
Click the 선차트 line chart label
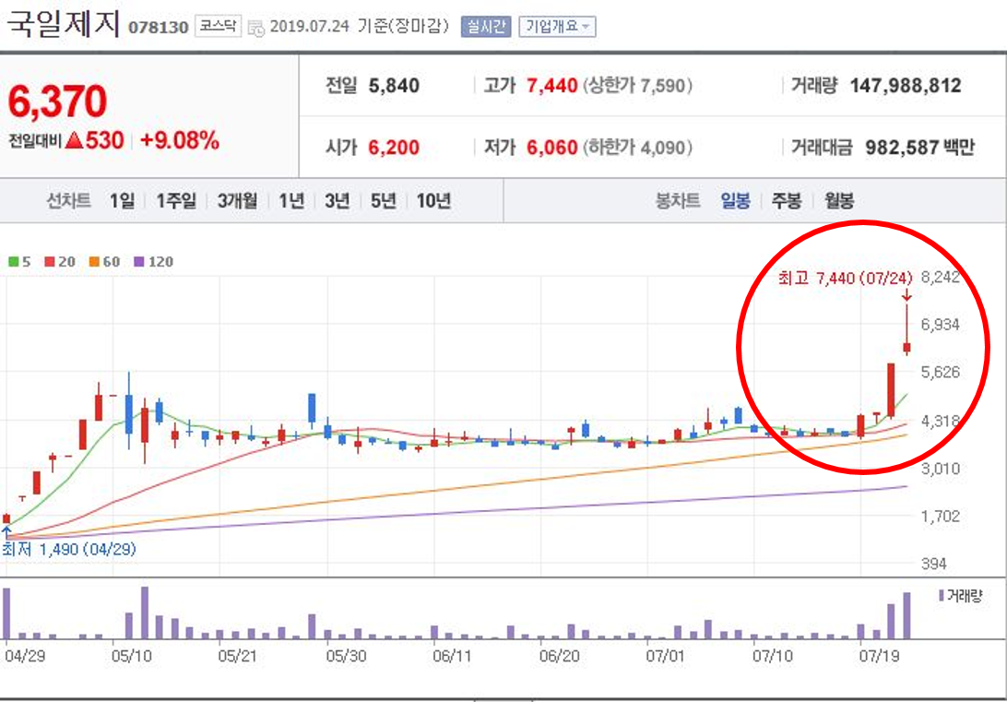click(x=68, y=201)
